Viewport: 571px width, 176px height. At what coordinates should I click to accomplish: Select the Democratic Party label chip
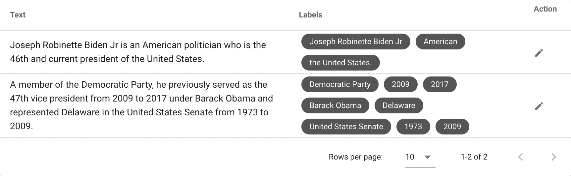pos(340,84)
